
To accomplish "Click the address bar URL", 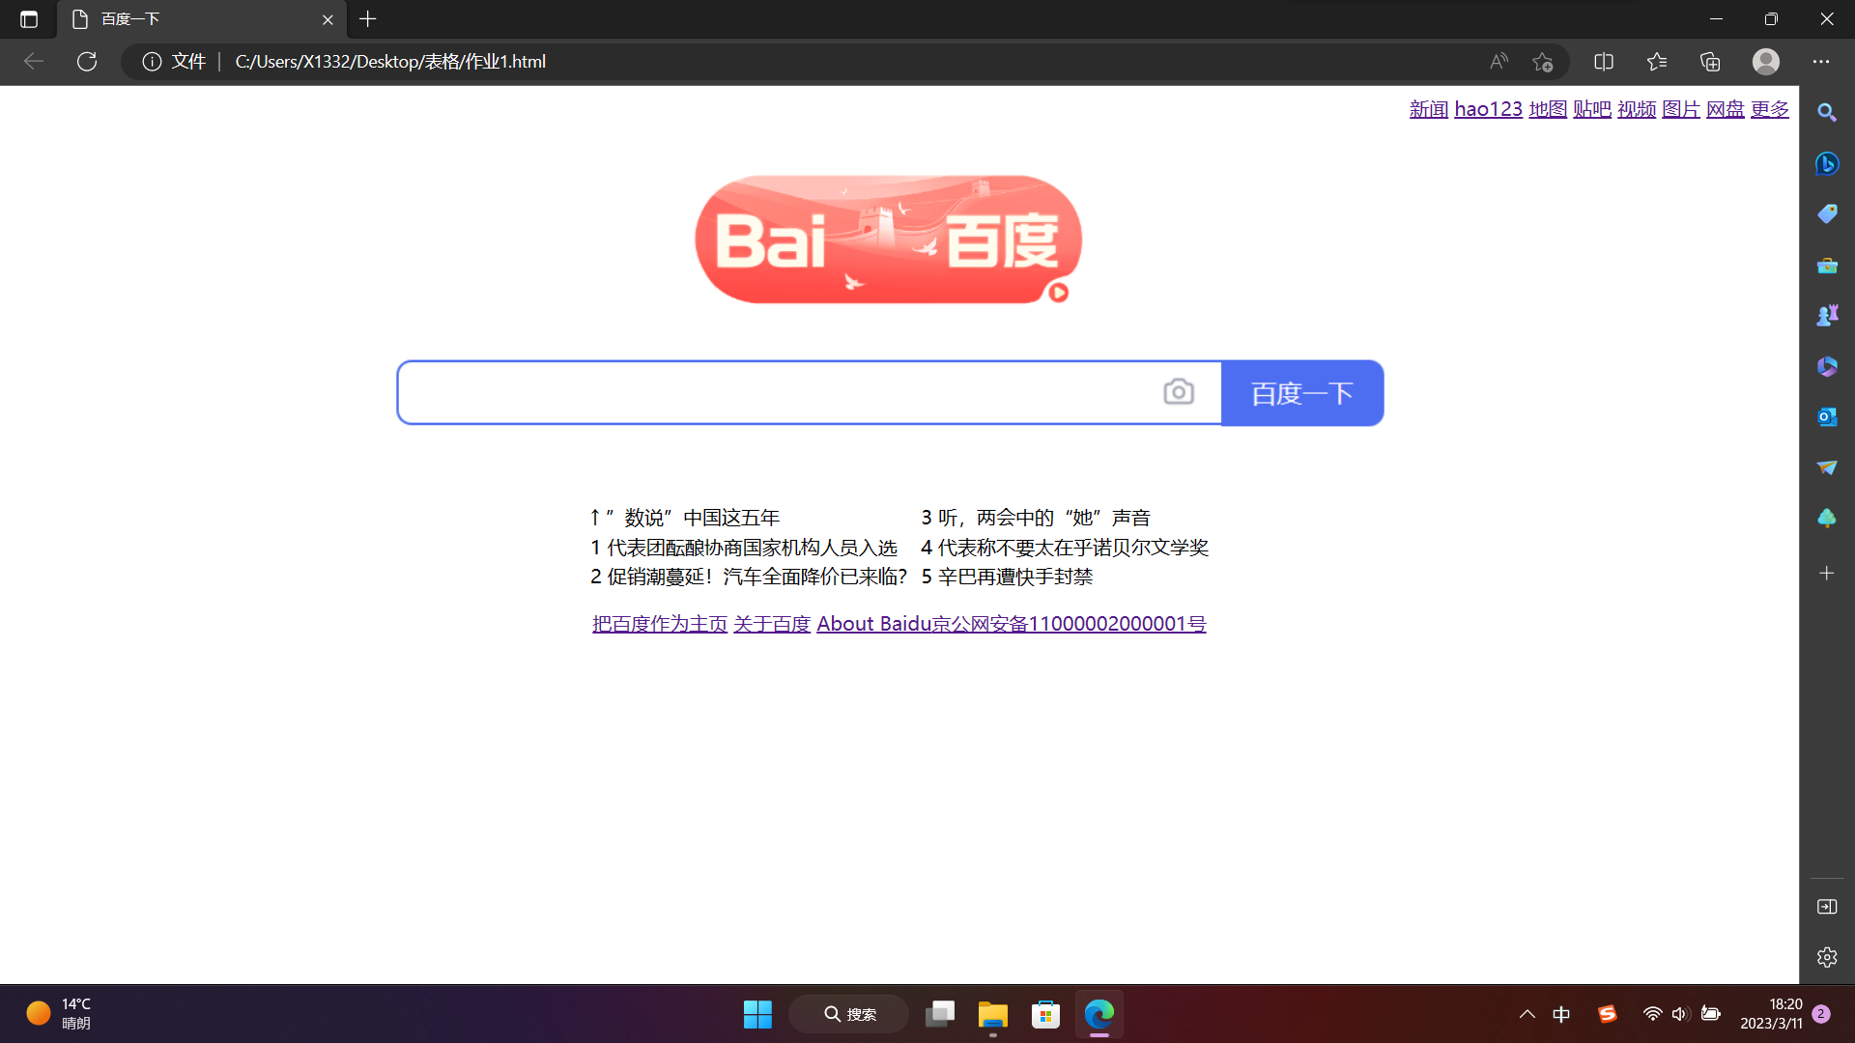I will click(x=390, y=62).
